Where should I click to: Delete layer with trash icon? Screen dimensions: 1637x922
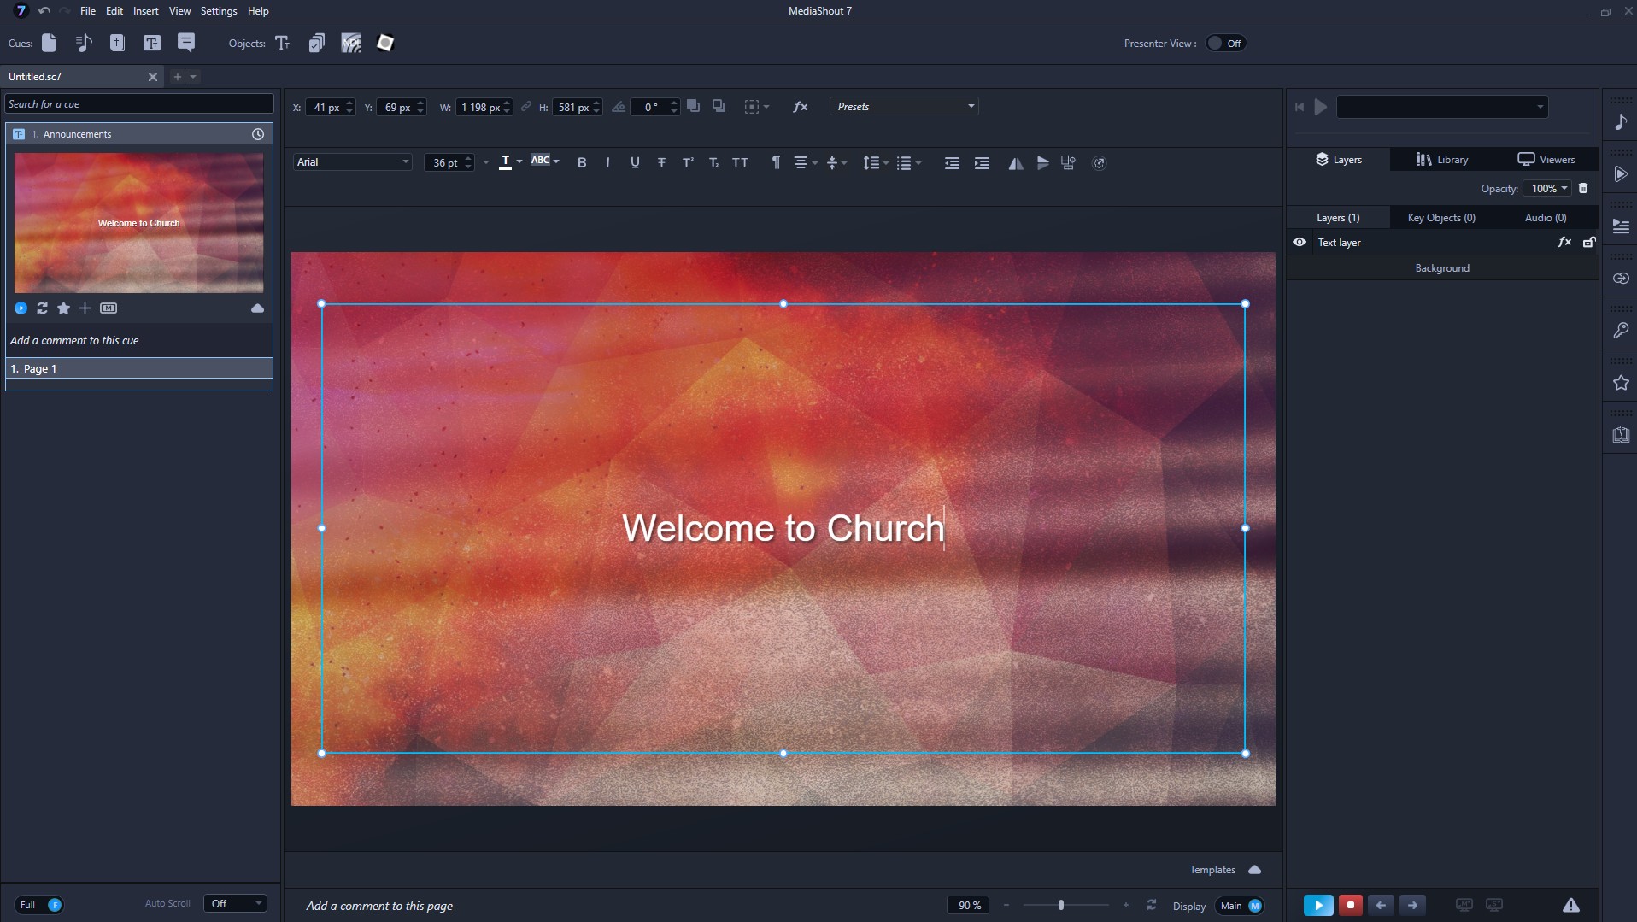tap(1583, 188)
